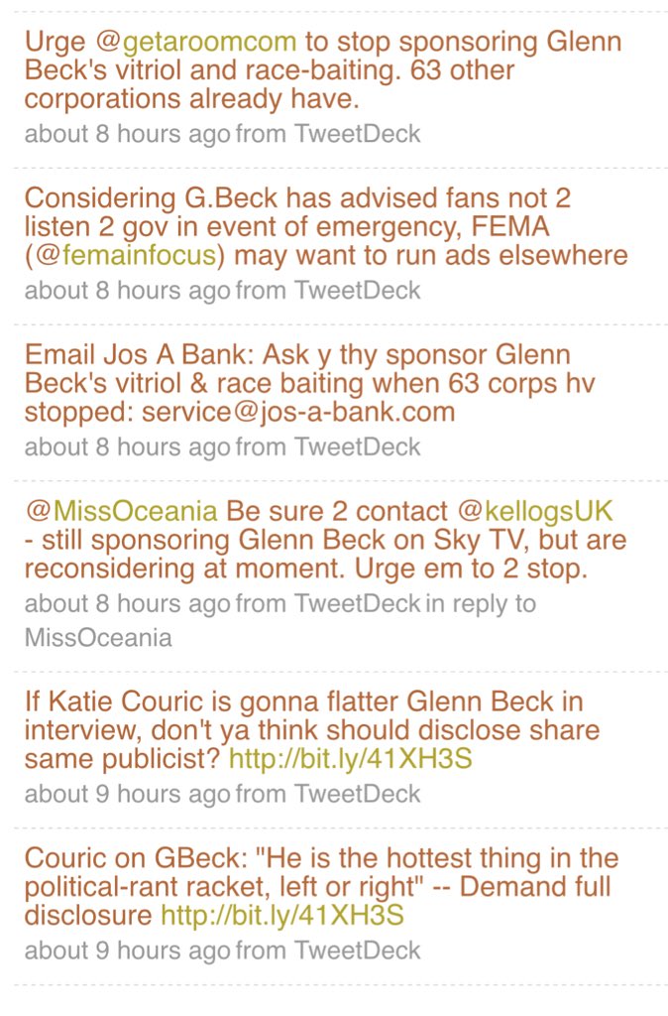This screenshot has height=1016, width=668.
Task: Click timestamp under the getaroomcom tweet
Action: click(127, 134)
